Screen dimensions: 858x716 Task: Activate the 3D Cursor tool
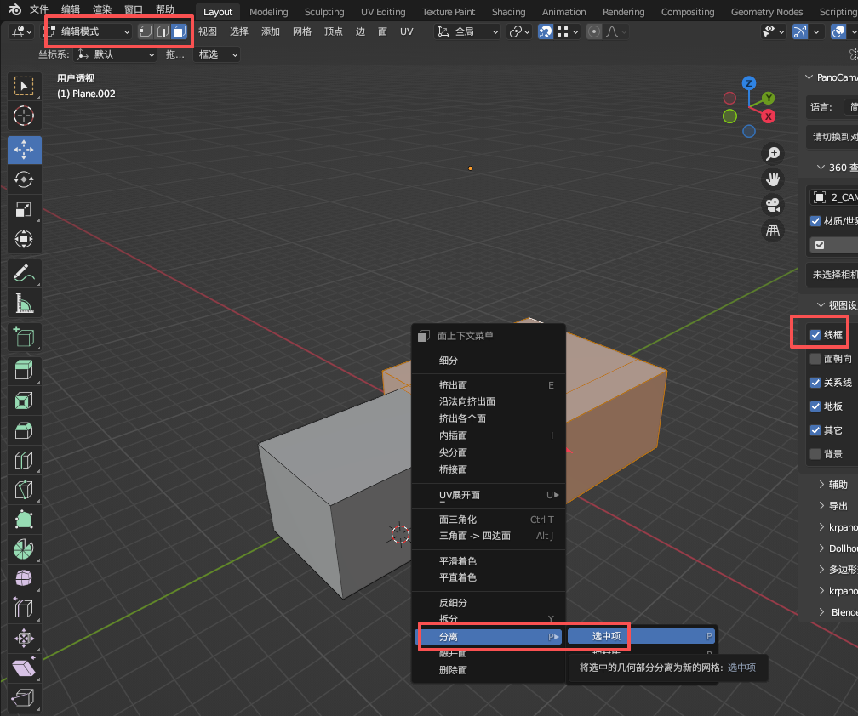coord(24,116)
